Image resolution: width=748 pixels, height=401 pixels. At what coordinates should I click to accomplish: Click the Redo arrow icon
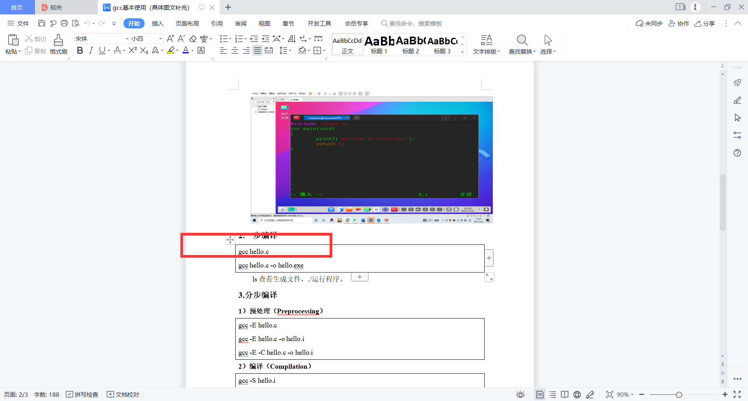(x=102, y=23)
